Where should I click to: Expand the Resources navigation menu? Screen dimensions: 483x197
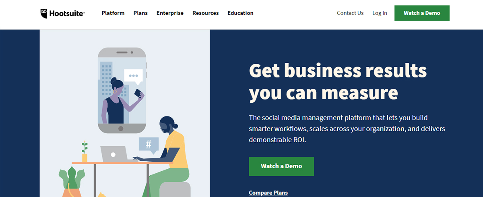point(205,13)
